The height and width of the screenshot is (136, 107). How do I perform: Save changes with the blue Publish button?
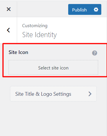click(x=79, y=9)
